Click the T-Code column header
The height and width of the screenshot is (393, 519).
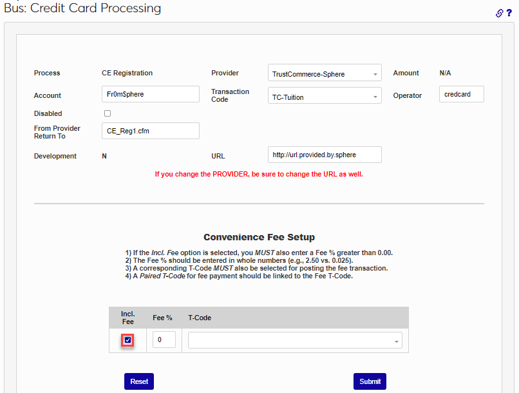click(x=200, y=318)
